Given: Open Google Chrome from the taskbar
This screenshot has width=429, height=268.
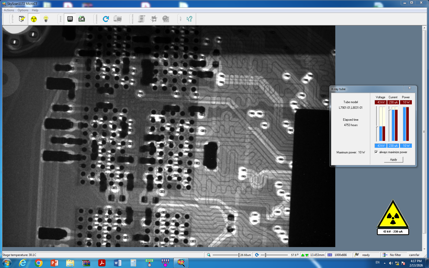Looking at the screenshot, I should pos(39,263).
